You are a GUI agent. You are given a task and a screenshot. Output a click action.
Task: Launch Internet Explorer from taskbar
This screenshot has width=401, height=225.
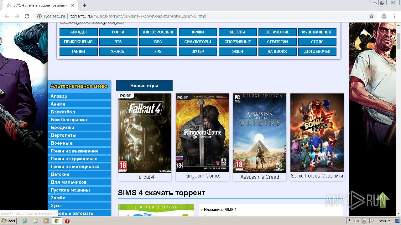[25, 221]
